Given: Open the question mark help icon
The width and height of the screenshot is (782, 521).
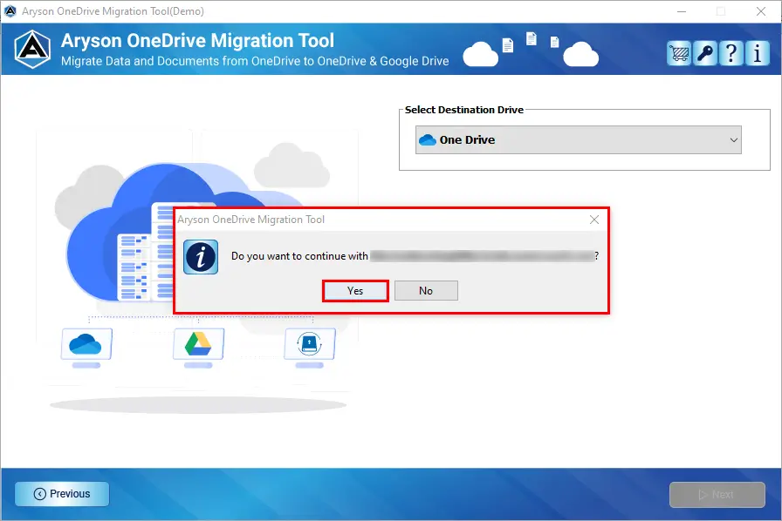Looking at the screenshot, I should [x=731, y=53].
